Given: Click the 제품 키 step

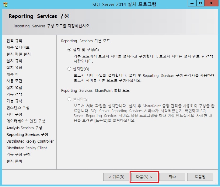Looking at the screenshot, I should coord(12,74).
